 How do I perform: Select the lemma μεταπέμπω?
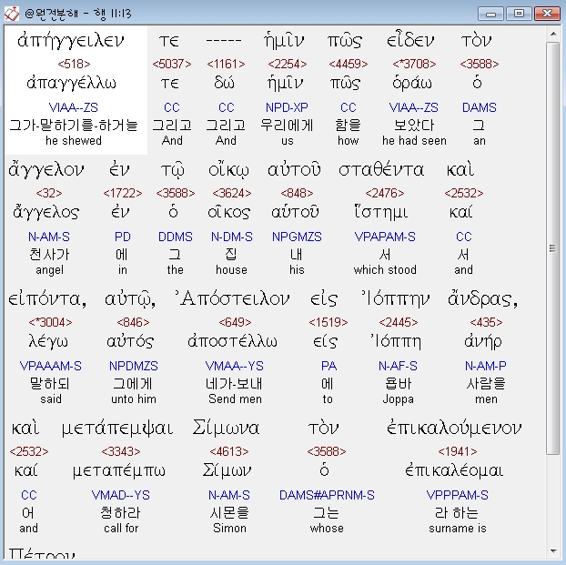pyautogui.click(x=119, y=470)
